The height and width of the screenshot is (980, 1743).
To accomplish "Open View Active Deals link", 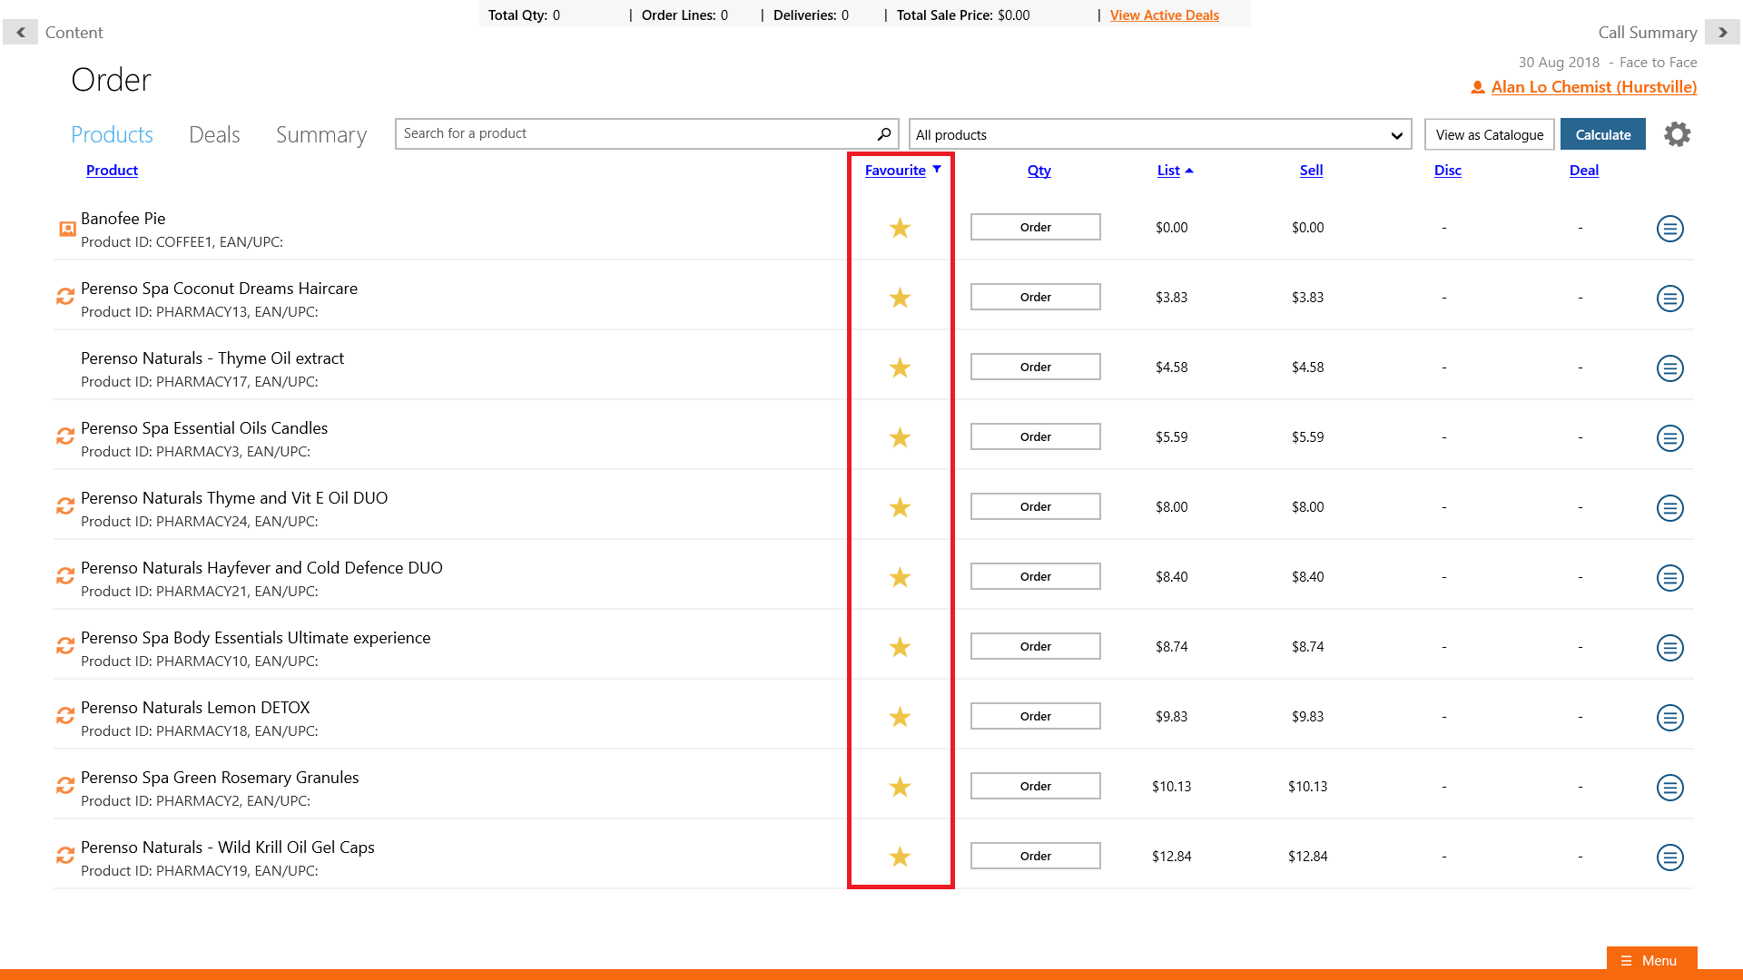I will pos(1164,15).
